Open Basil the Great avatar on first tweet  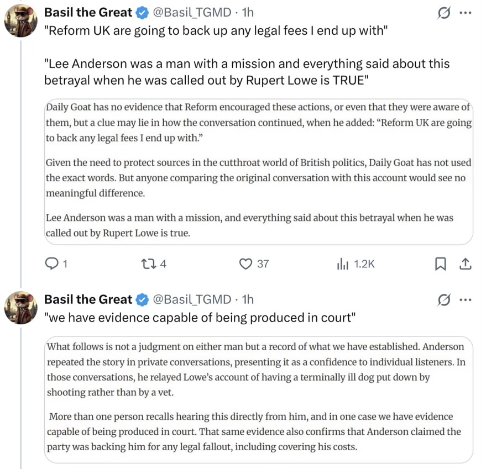(21, 21)
